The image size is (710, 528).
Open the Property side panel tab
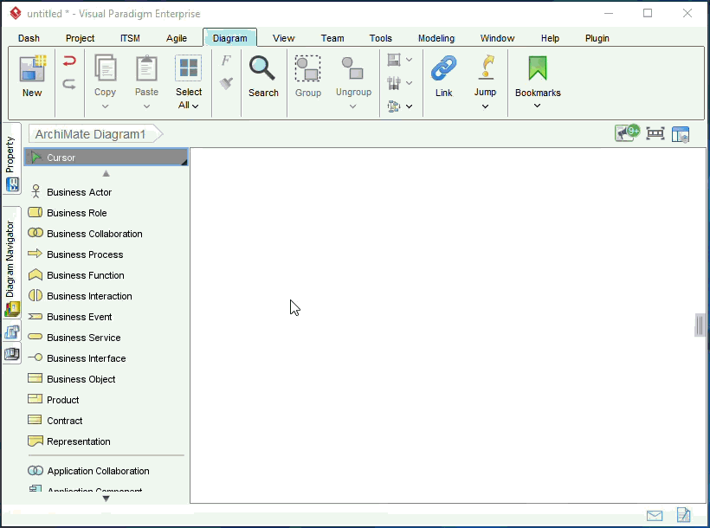pyautogui.click(x=12, y=158)
